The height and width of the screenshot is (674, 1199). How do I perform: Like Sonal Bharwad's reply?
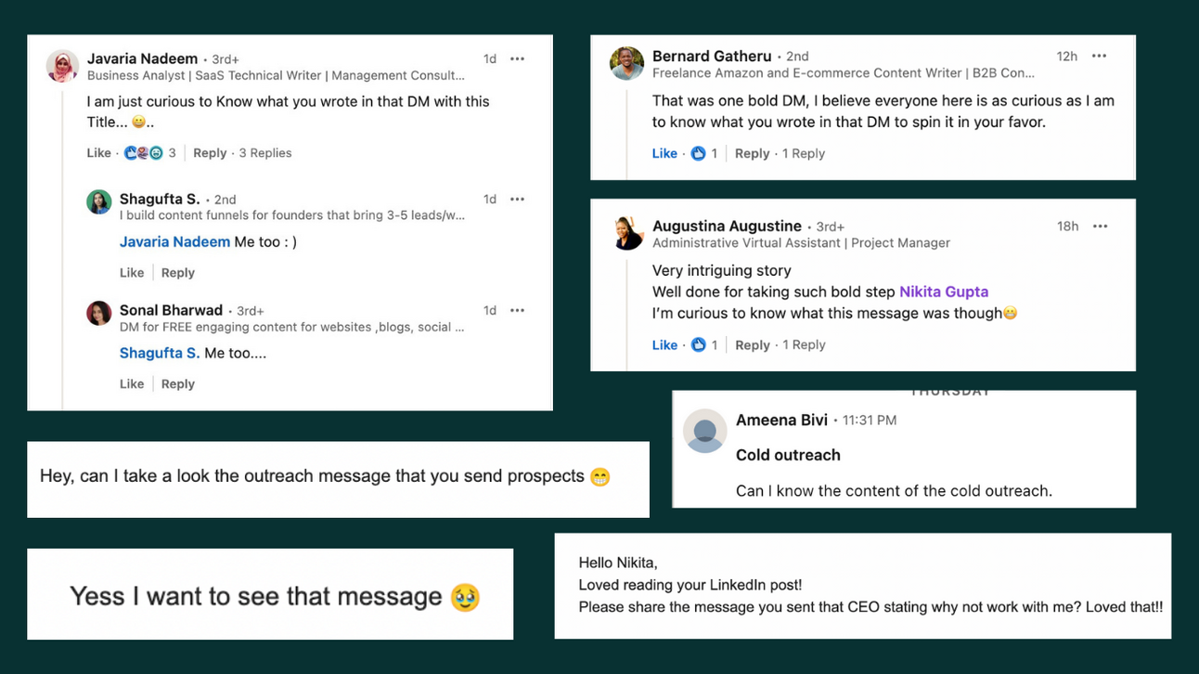(x=131, y=383)
